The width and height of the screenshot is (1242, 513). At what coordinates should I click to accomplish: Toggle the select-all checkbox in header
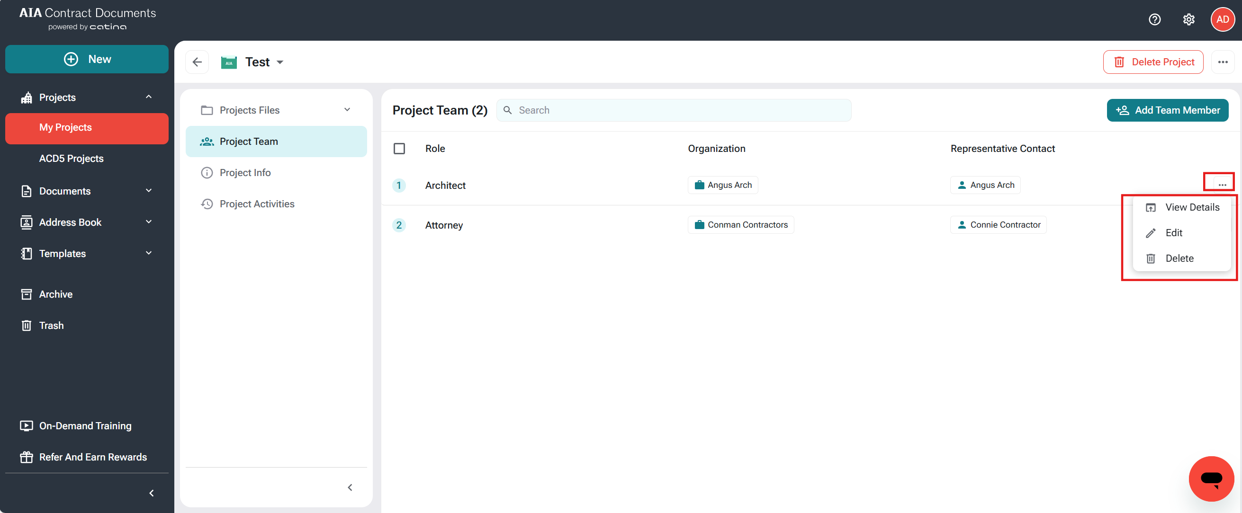click(x=399, y=148)
